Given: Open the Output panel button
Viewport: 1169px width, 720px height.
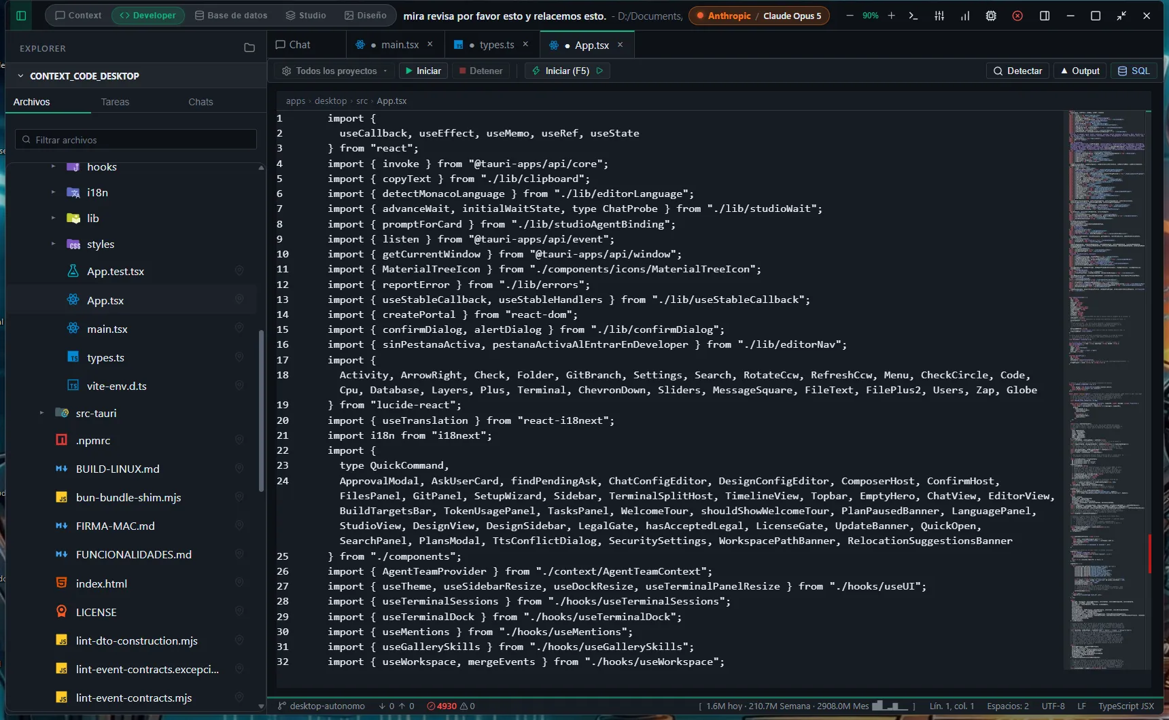Looking at the screenshot, I should tap(1080, 71).
